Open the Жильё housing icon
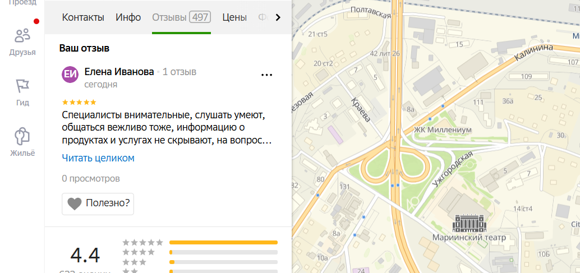This screenshot has width=580, height=273. tap(22, 136)
